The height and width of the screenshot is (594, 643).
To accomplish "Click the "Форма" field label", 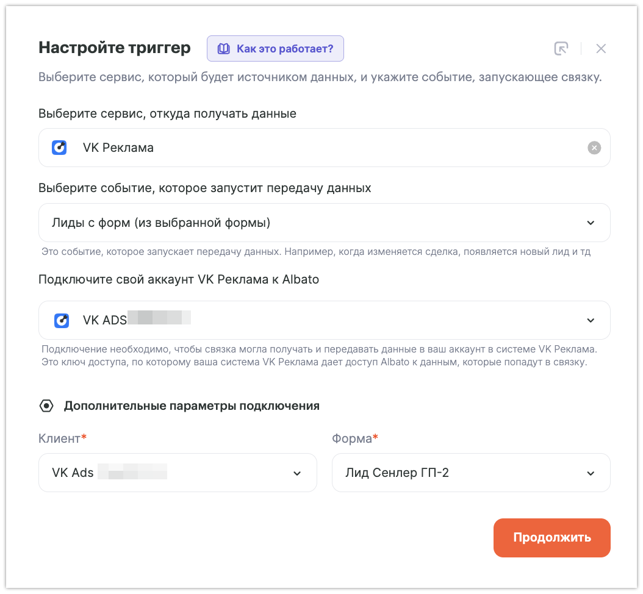I will pyautogui.click(x=352, y=438).
